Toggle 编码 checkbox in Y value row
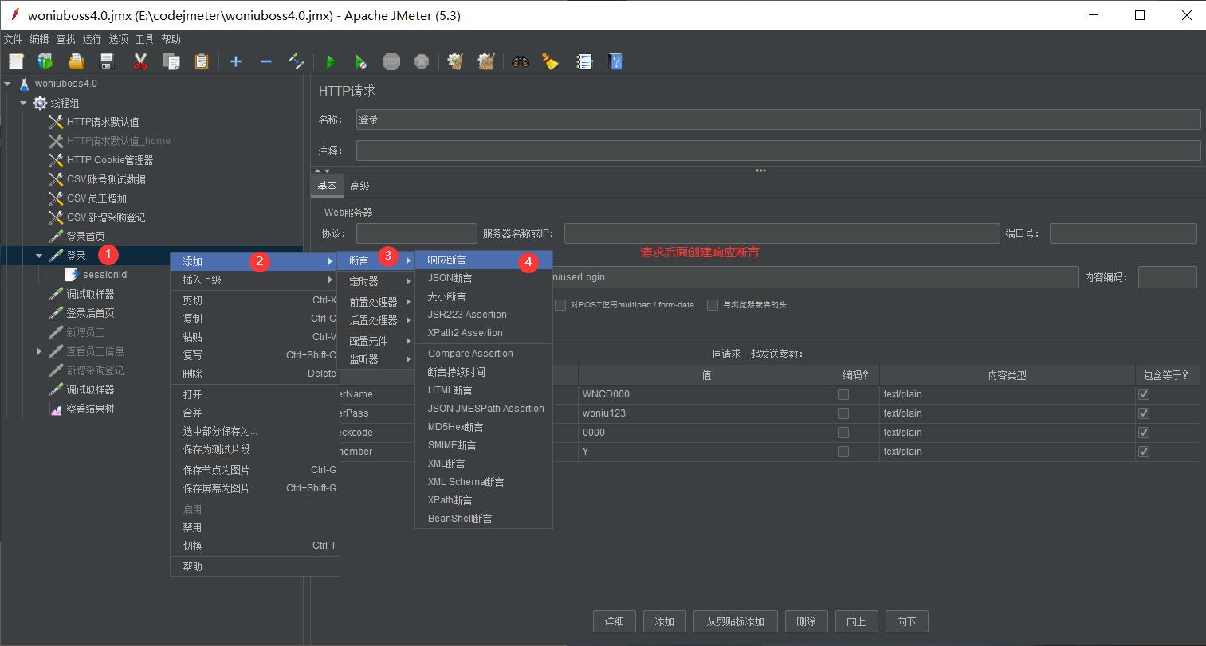This screenshot has height=646, width=1206. (843, 452)
